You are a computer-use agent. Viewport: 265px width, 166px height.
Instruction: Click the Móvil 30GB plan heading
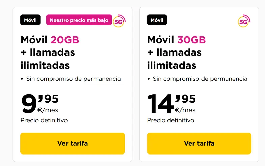click(x=176, y=52)
